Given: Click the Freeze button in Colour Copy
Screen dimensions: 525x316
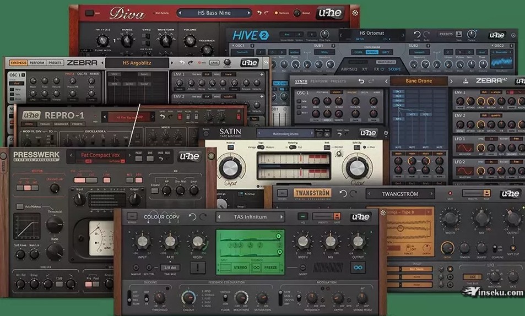Looking at the screenshot, I should [x=270, y=268].
